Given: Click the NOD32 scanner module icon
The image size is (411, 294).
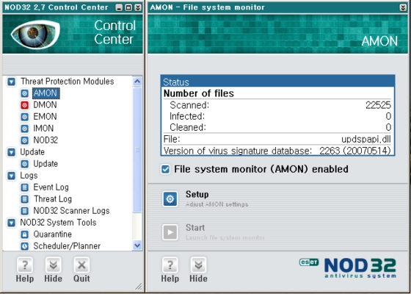Looking at the screenshot, I should 25,140.
